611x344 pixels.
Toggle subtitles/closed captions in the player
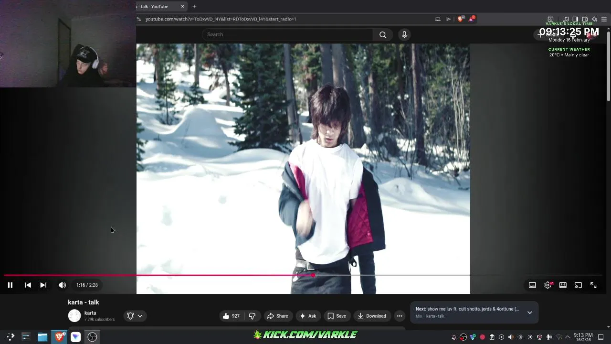[x=532, y=285]
